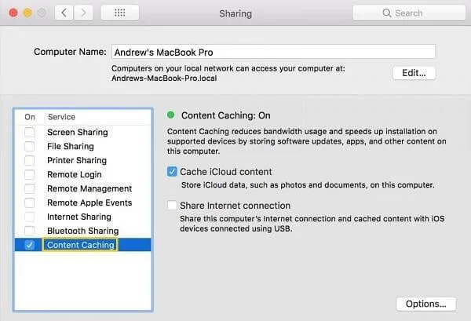Click the back navigation arrow
The height and width of the screenshot is (321, 471).
(x=64, y=13)
